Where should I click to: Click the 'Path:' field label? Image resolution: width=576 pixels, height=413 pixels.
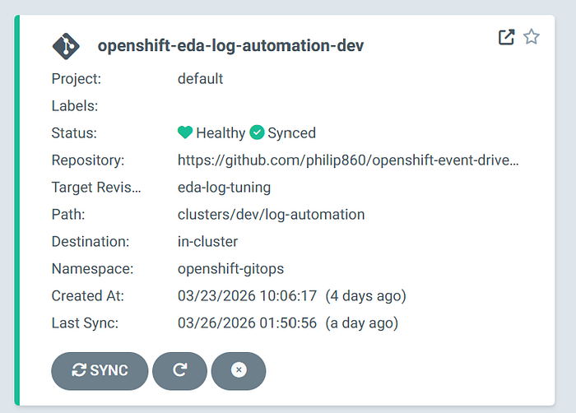[68, 215]
